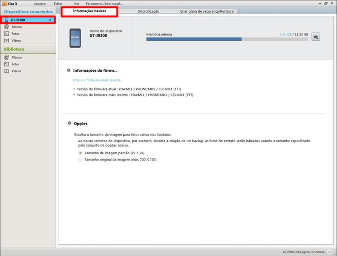Image resolution: width=337 pixels, height=256 pixels.
Task: Enable the padrão photo size option
Action: point(80,153)
